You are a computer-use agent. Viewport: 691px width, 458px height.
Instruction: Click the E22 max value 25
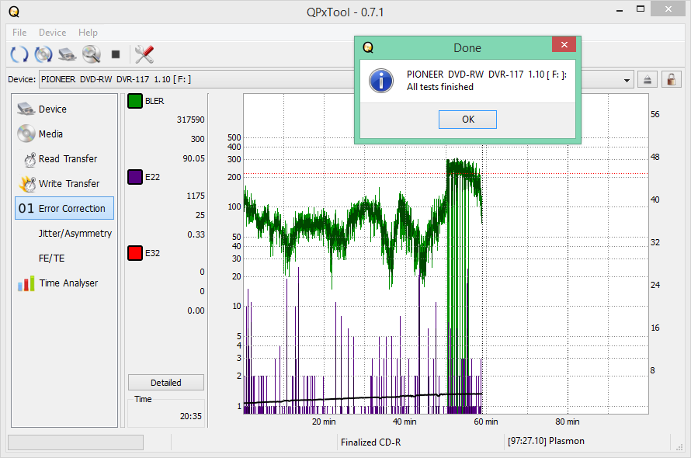[200, 215]
